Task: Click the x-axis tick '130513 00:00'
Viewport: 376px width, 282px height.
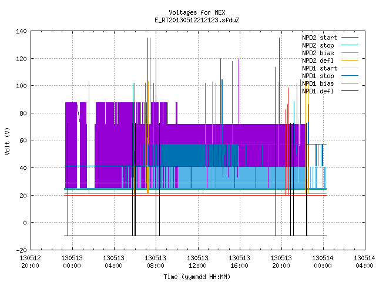Action: click(72, 262)
